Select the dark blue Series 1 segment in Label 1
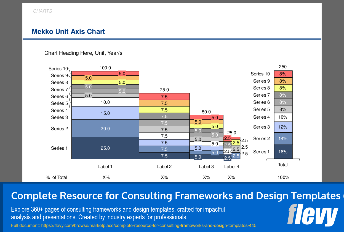The image size is (344, 232). tap(105, 148)
